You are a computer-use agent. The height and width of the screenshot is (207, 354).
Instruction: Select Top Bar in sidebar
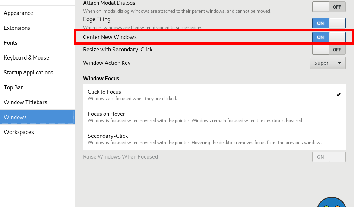(x=13, y=87)
